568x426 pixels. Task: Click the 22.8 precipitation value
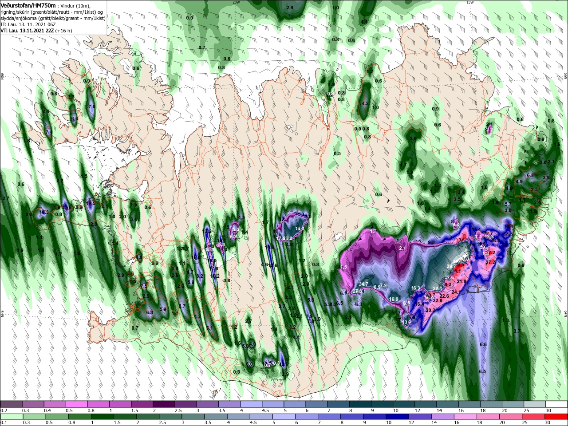pos(438,300)
